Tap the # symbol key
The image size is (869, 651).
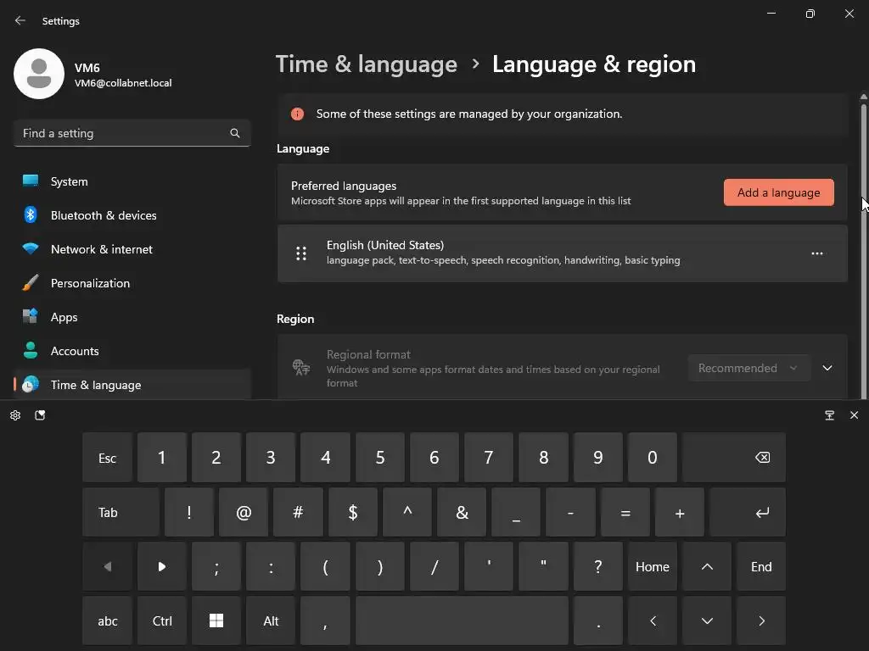coord(298,513)
